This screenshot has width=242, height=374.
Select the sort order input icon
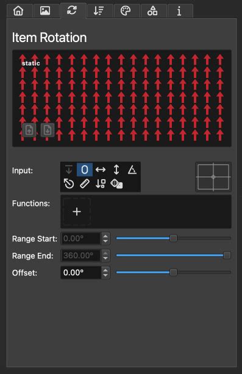[101, 184]
